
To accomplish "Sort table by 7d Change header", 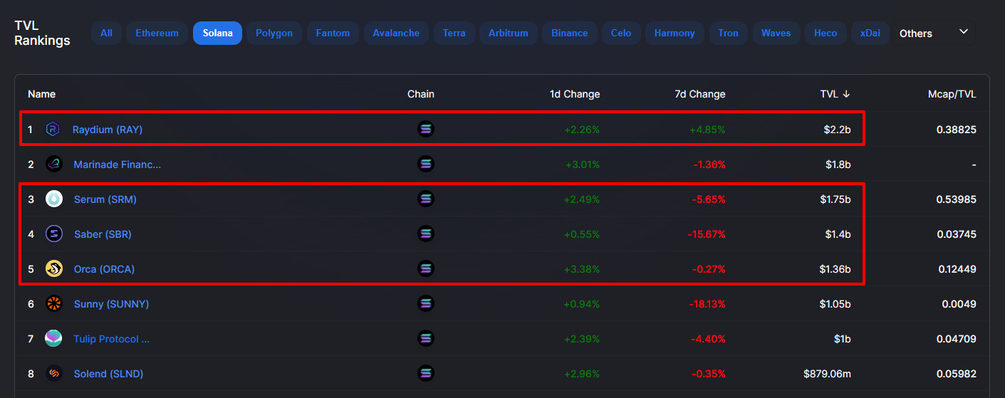I will pyautogui.click(x=700, y=94).
